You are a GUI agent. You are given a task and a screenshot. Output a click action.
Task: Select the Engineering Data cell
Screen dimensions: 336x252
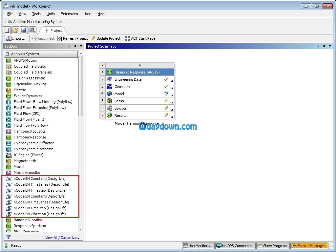(140, 79)
